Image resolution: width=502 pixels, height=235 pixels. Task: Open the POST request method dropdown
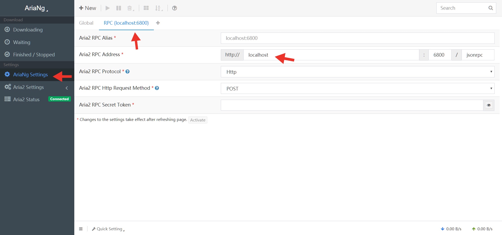[358, 88]
